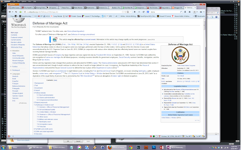Click the taskbar clock
Image resolution: width=248 pixels, height=150 pixels.
[234, 148]
